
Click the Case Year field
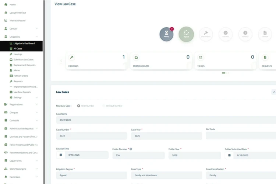tap(166, 136)
